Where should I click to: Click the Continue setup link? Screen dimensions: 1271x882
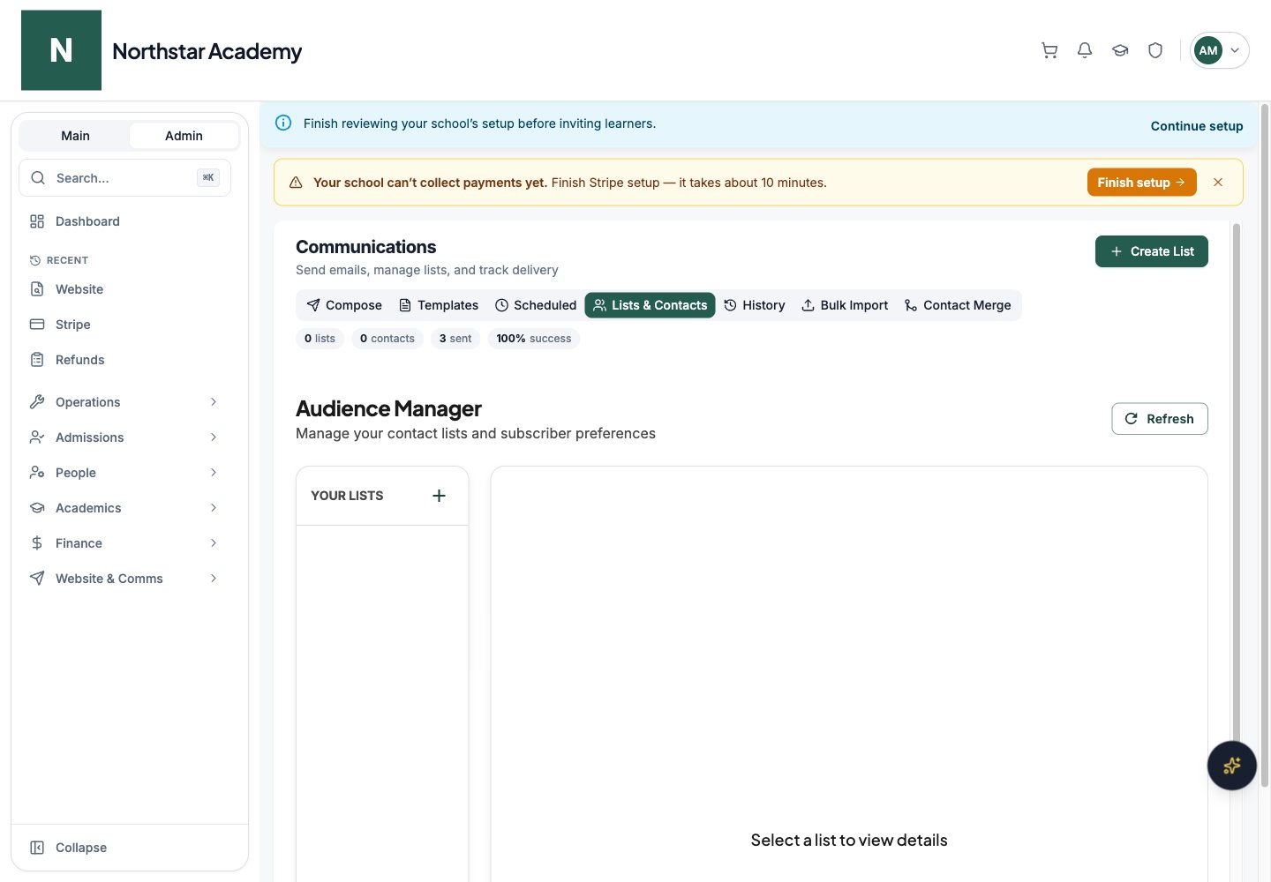(x=1197, y=126)
